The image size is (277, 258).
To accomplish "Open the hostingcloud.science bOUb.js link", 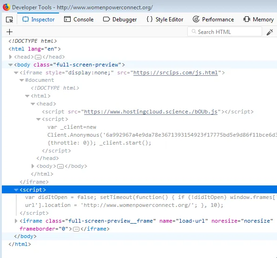I will [x=151, y=112].
